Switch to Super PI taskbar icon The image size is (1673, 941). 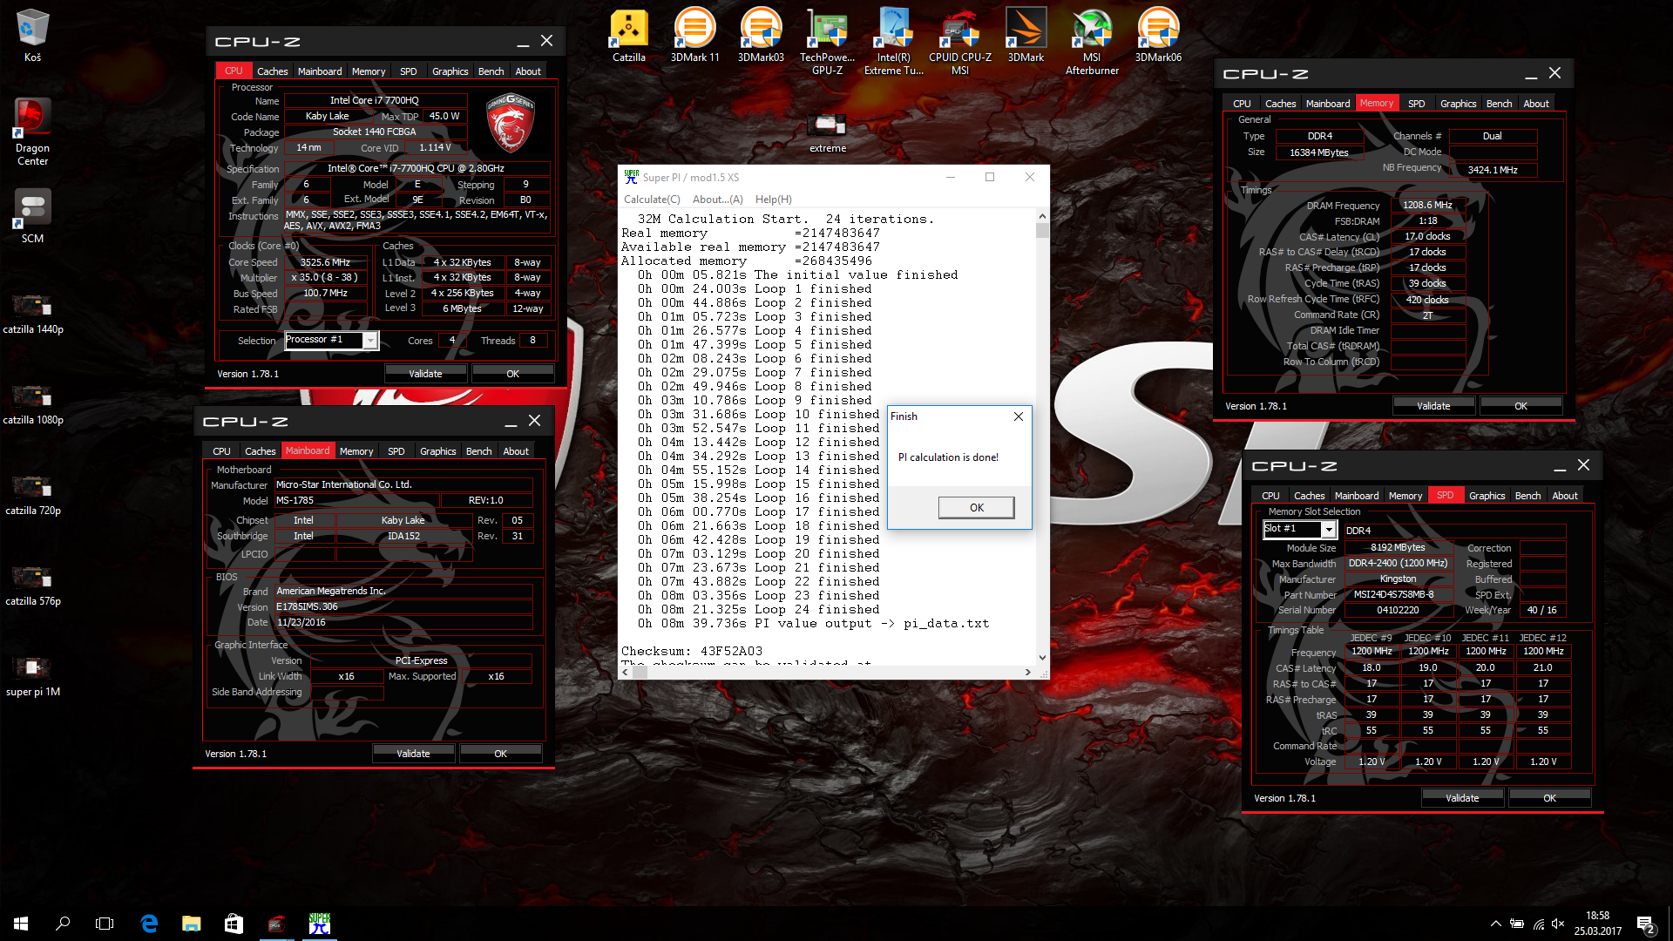point(319,924)
